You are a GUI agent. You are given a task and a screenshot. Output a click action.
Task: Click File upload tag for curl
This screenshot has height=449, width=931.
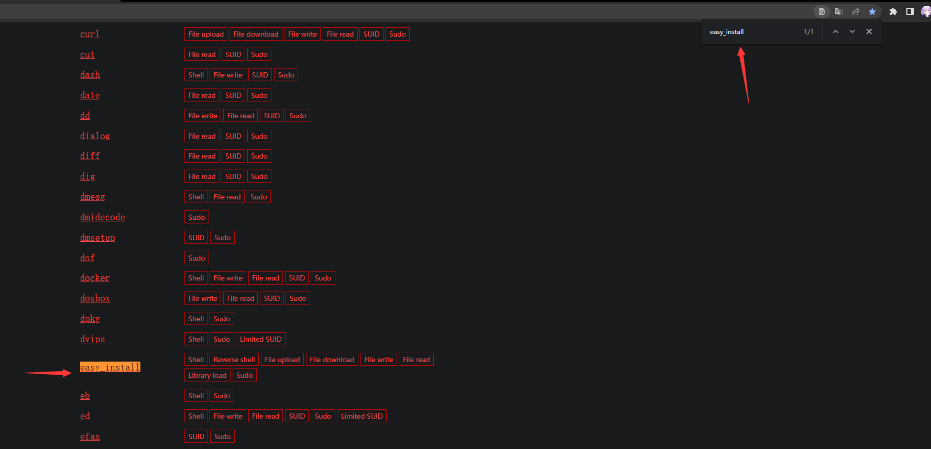click(206, 34)
